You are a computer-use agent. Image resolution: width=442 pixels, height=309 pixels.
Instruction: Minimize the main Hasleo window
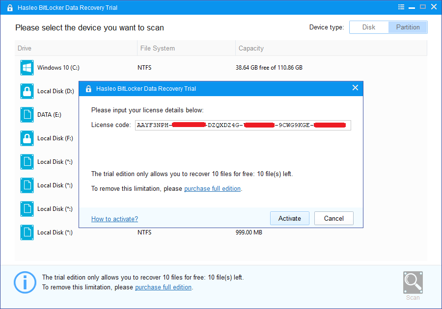click(412, 7)
